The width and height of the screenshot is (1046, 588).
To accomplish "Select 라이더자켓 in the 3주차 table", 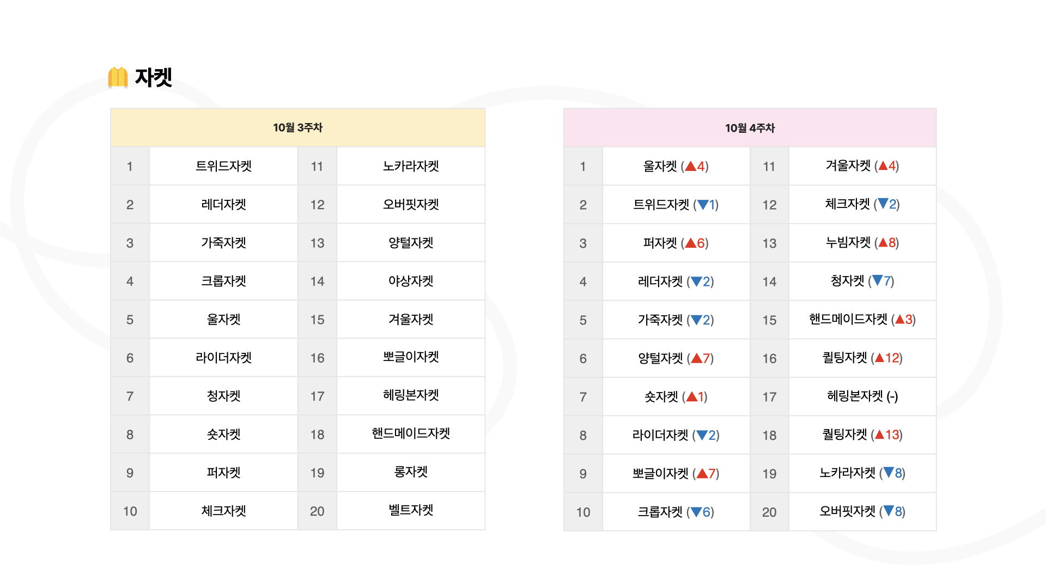I will 223,358.
